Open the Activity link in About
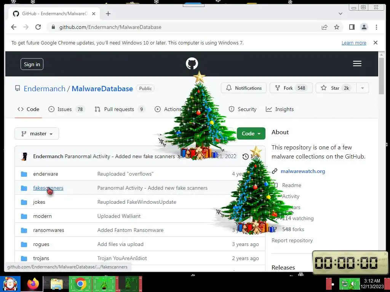This screenshot has width=390, height=292. tap(291, 196)
